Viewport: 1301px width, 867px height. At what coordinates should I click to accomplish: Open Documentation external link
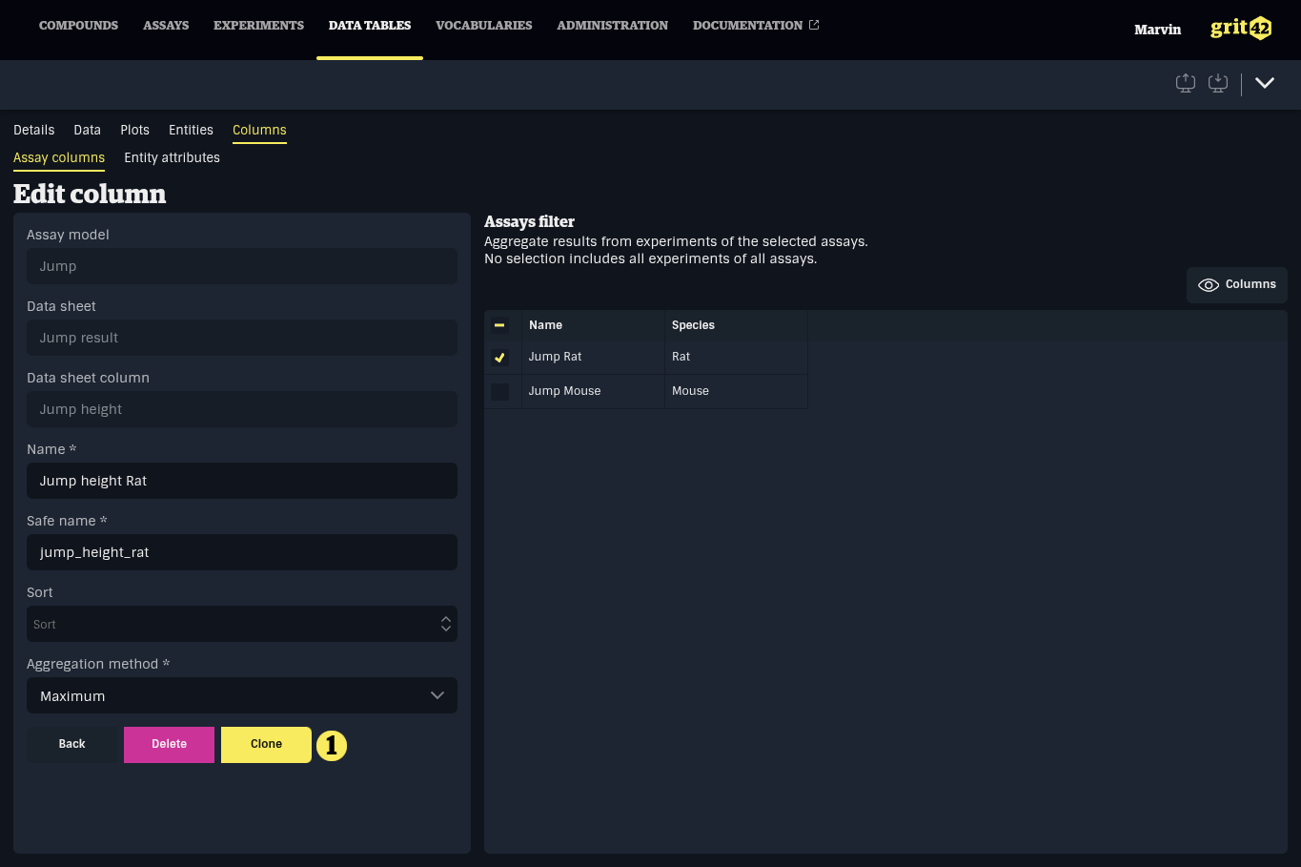coord(755,26)
